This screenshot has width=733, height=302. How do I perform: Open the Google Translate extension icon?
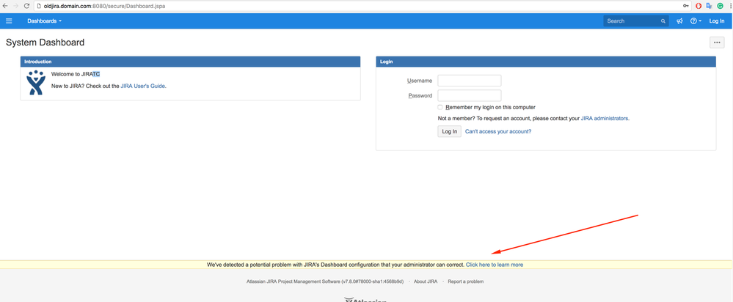709,7
